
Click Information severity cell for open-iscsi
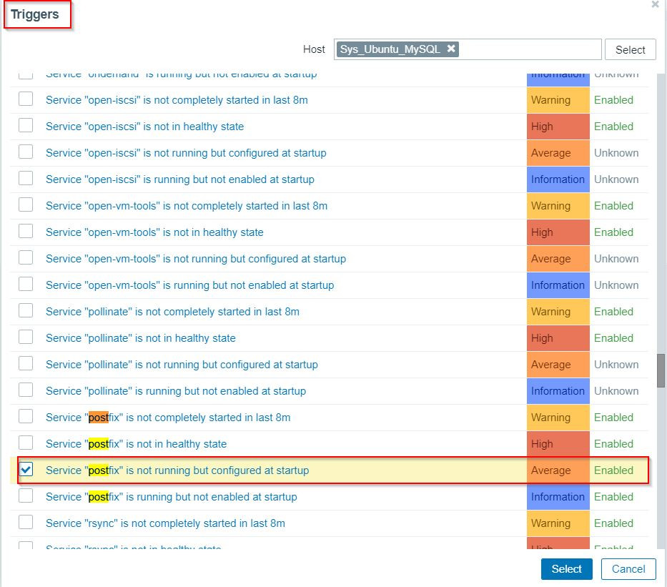558,179
